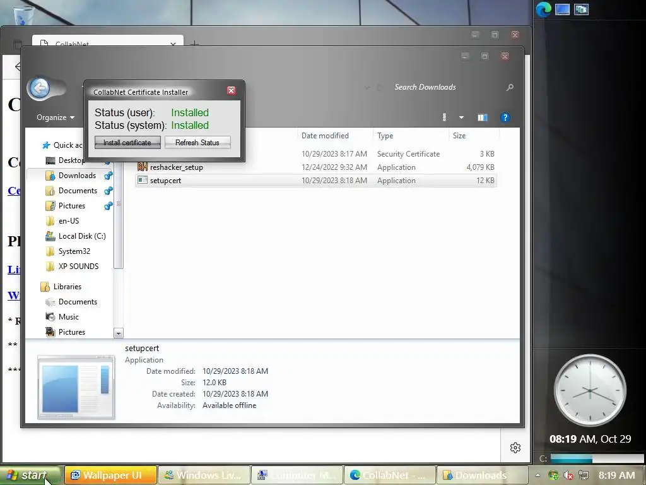Click the Desktop icon in Quick access

[50, 160]
